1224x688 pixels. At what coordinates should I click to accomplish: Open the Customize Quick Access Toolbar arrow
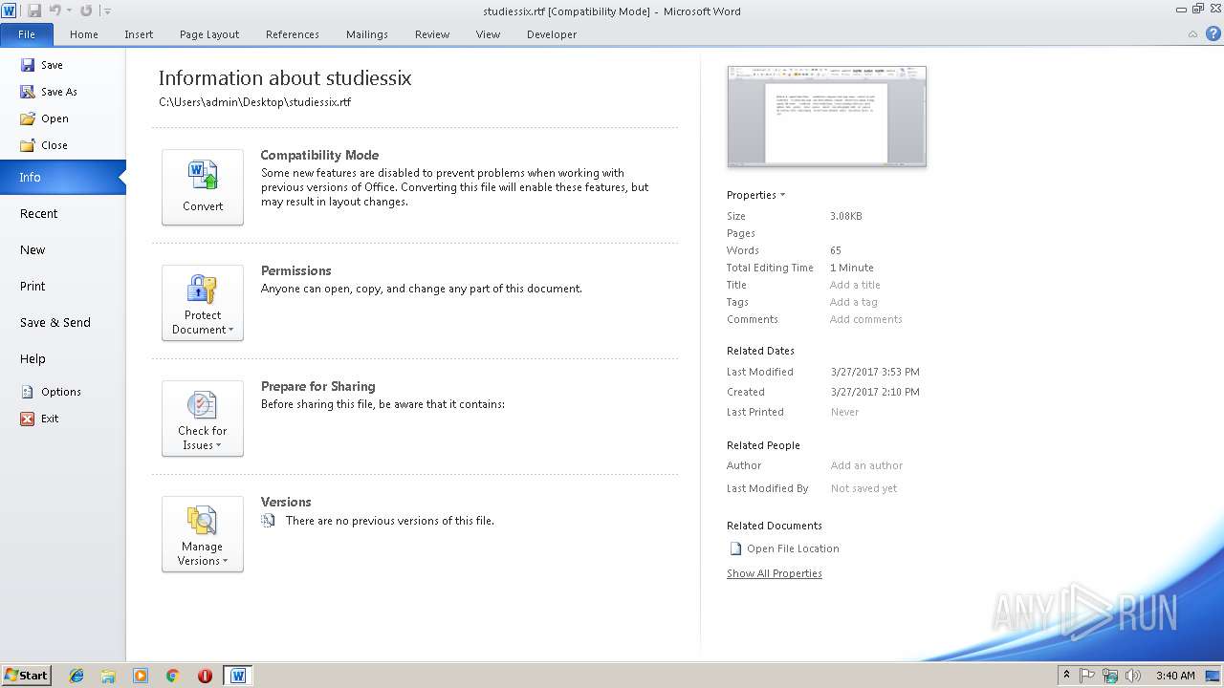click(107, 11)
